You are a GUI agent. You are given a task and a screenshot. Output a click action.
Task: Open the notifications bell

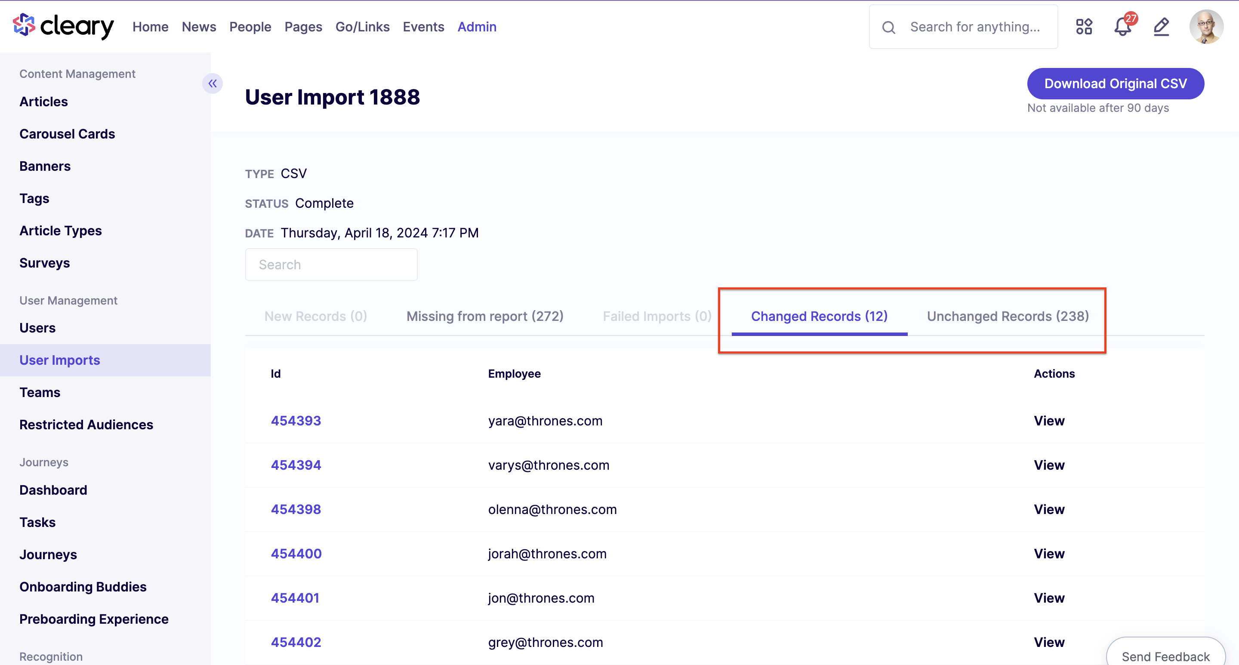[x=1123, y=26]
